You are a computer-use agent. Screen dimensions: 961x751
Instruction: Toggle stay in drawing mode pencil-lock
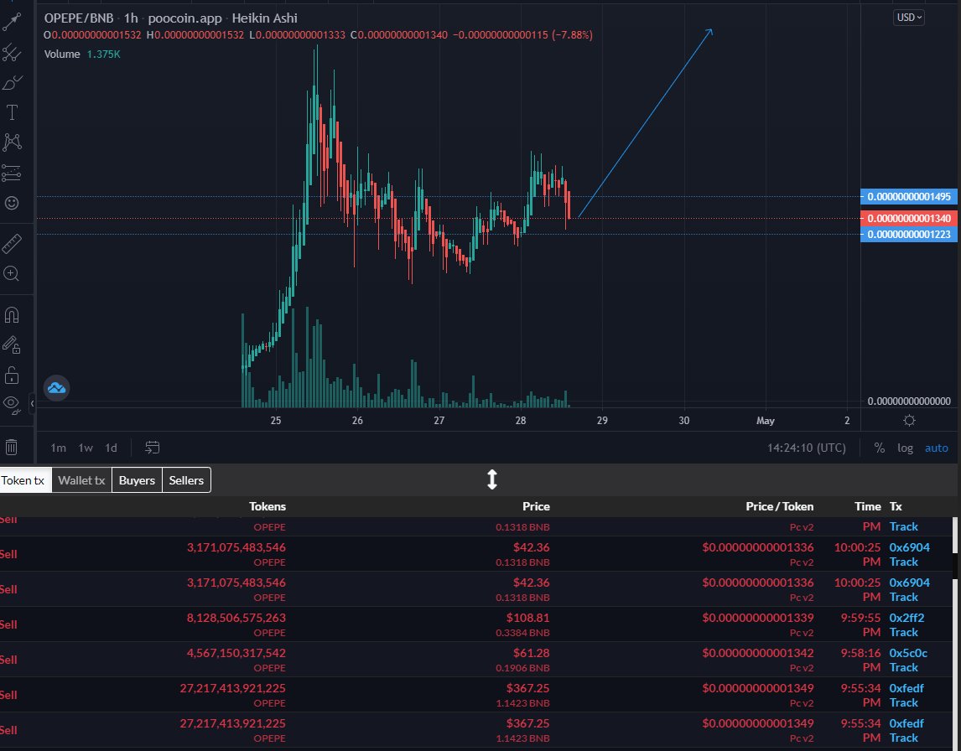pos(12,344)
